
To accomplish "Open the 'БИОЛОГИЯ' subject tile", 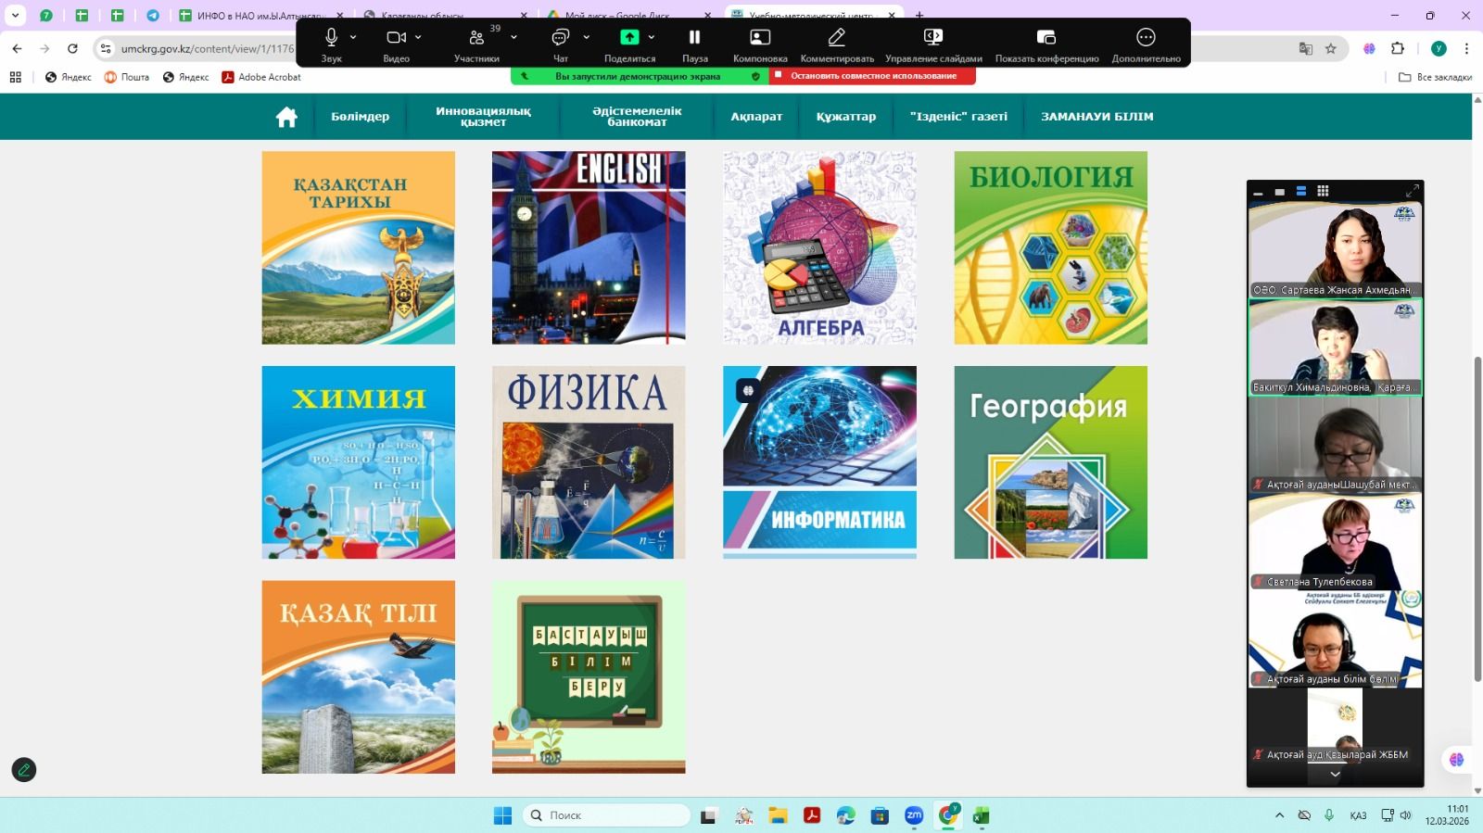I will pos(1050,248).
